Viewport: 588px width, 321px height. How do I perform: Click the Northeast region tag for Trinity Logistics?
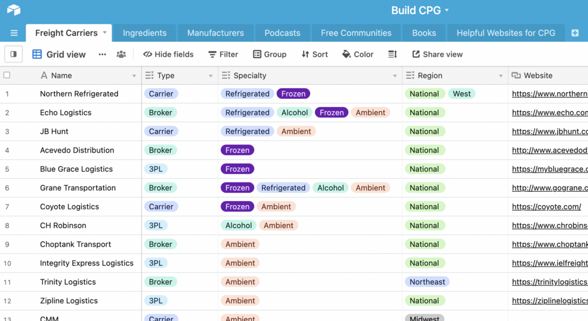(427, 282)
